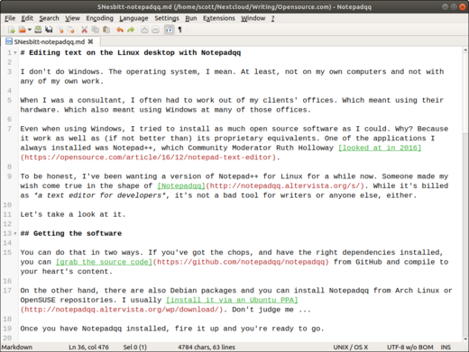This screenshot has height=352, width=469.
Task: Click the orange Open file folder icon
Action: click(22, 30)
